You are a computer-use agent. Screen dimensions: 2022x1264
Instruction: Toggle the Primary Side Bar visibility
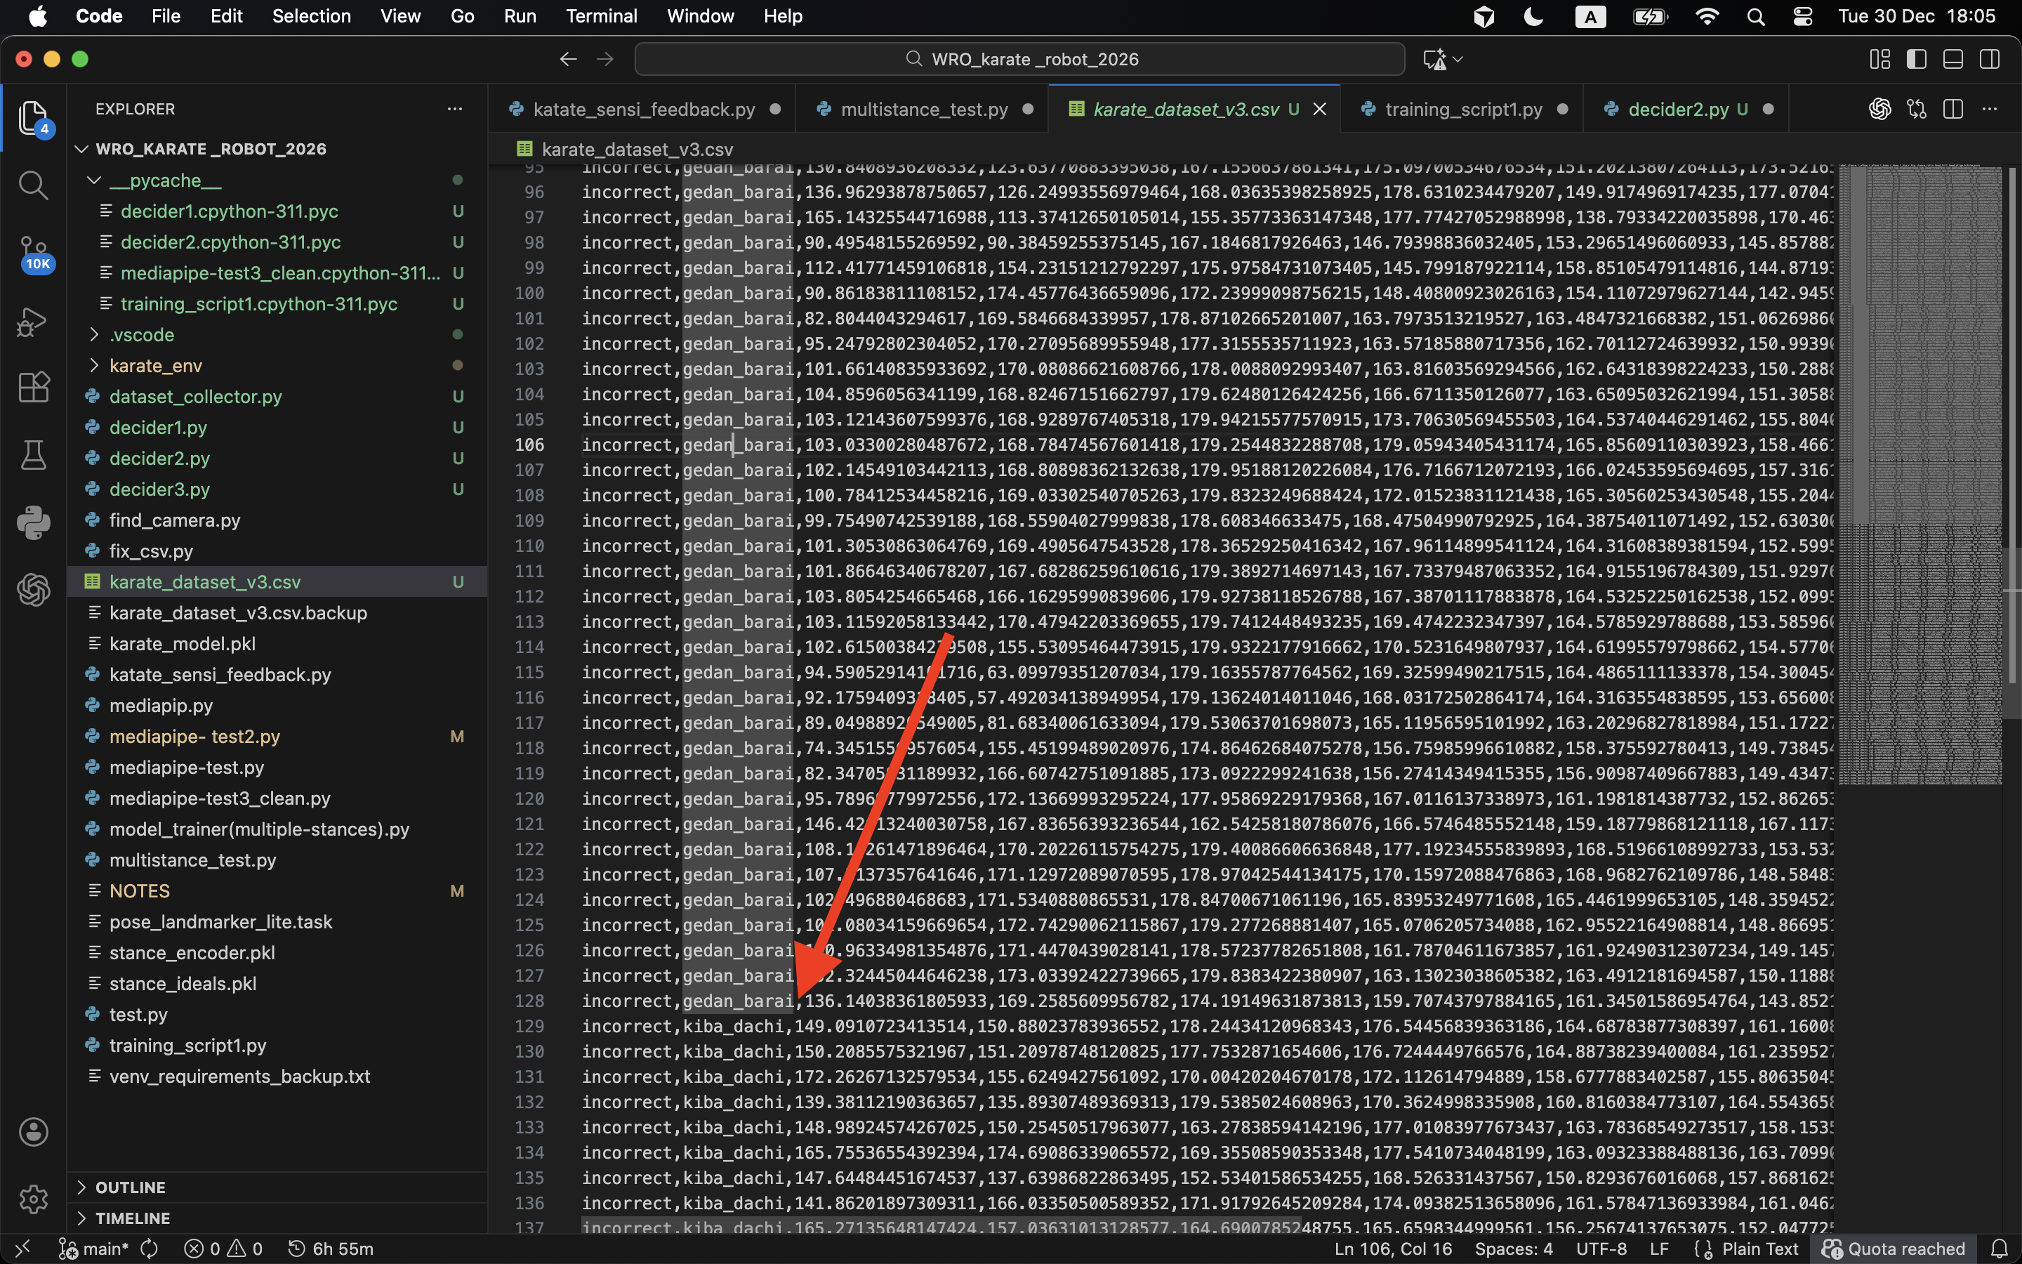[x=1916, y=60]
